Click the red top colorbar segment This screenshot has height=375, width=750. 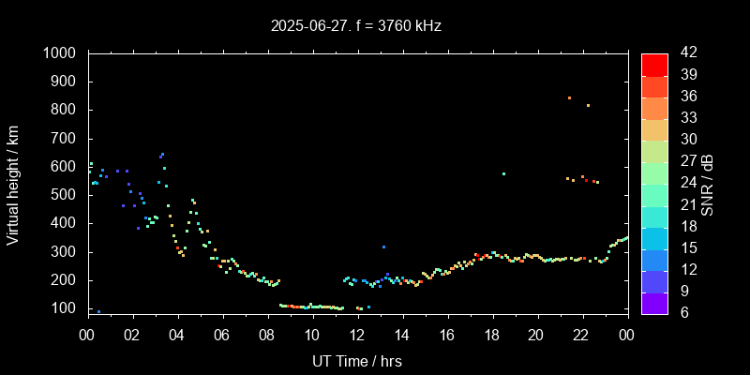pyautogui.click(x=654, y=64)
